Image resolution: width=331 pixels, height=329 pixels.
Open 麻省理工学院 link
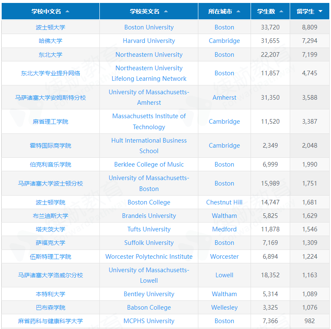[51, 122]
